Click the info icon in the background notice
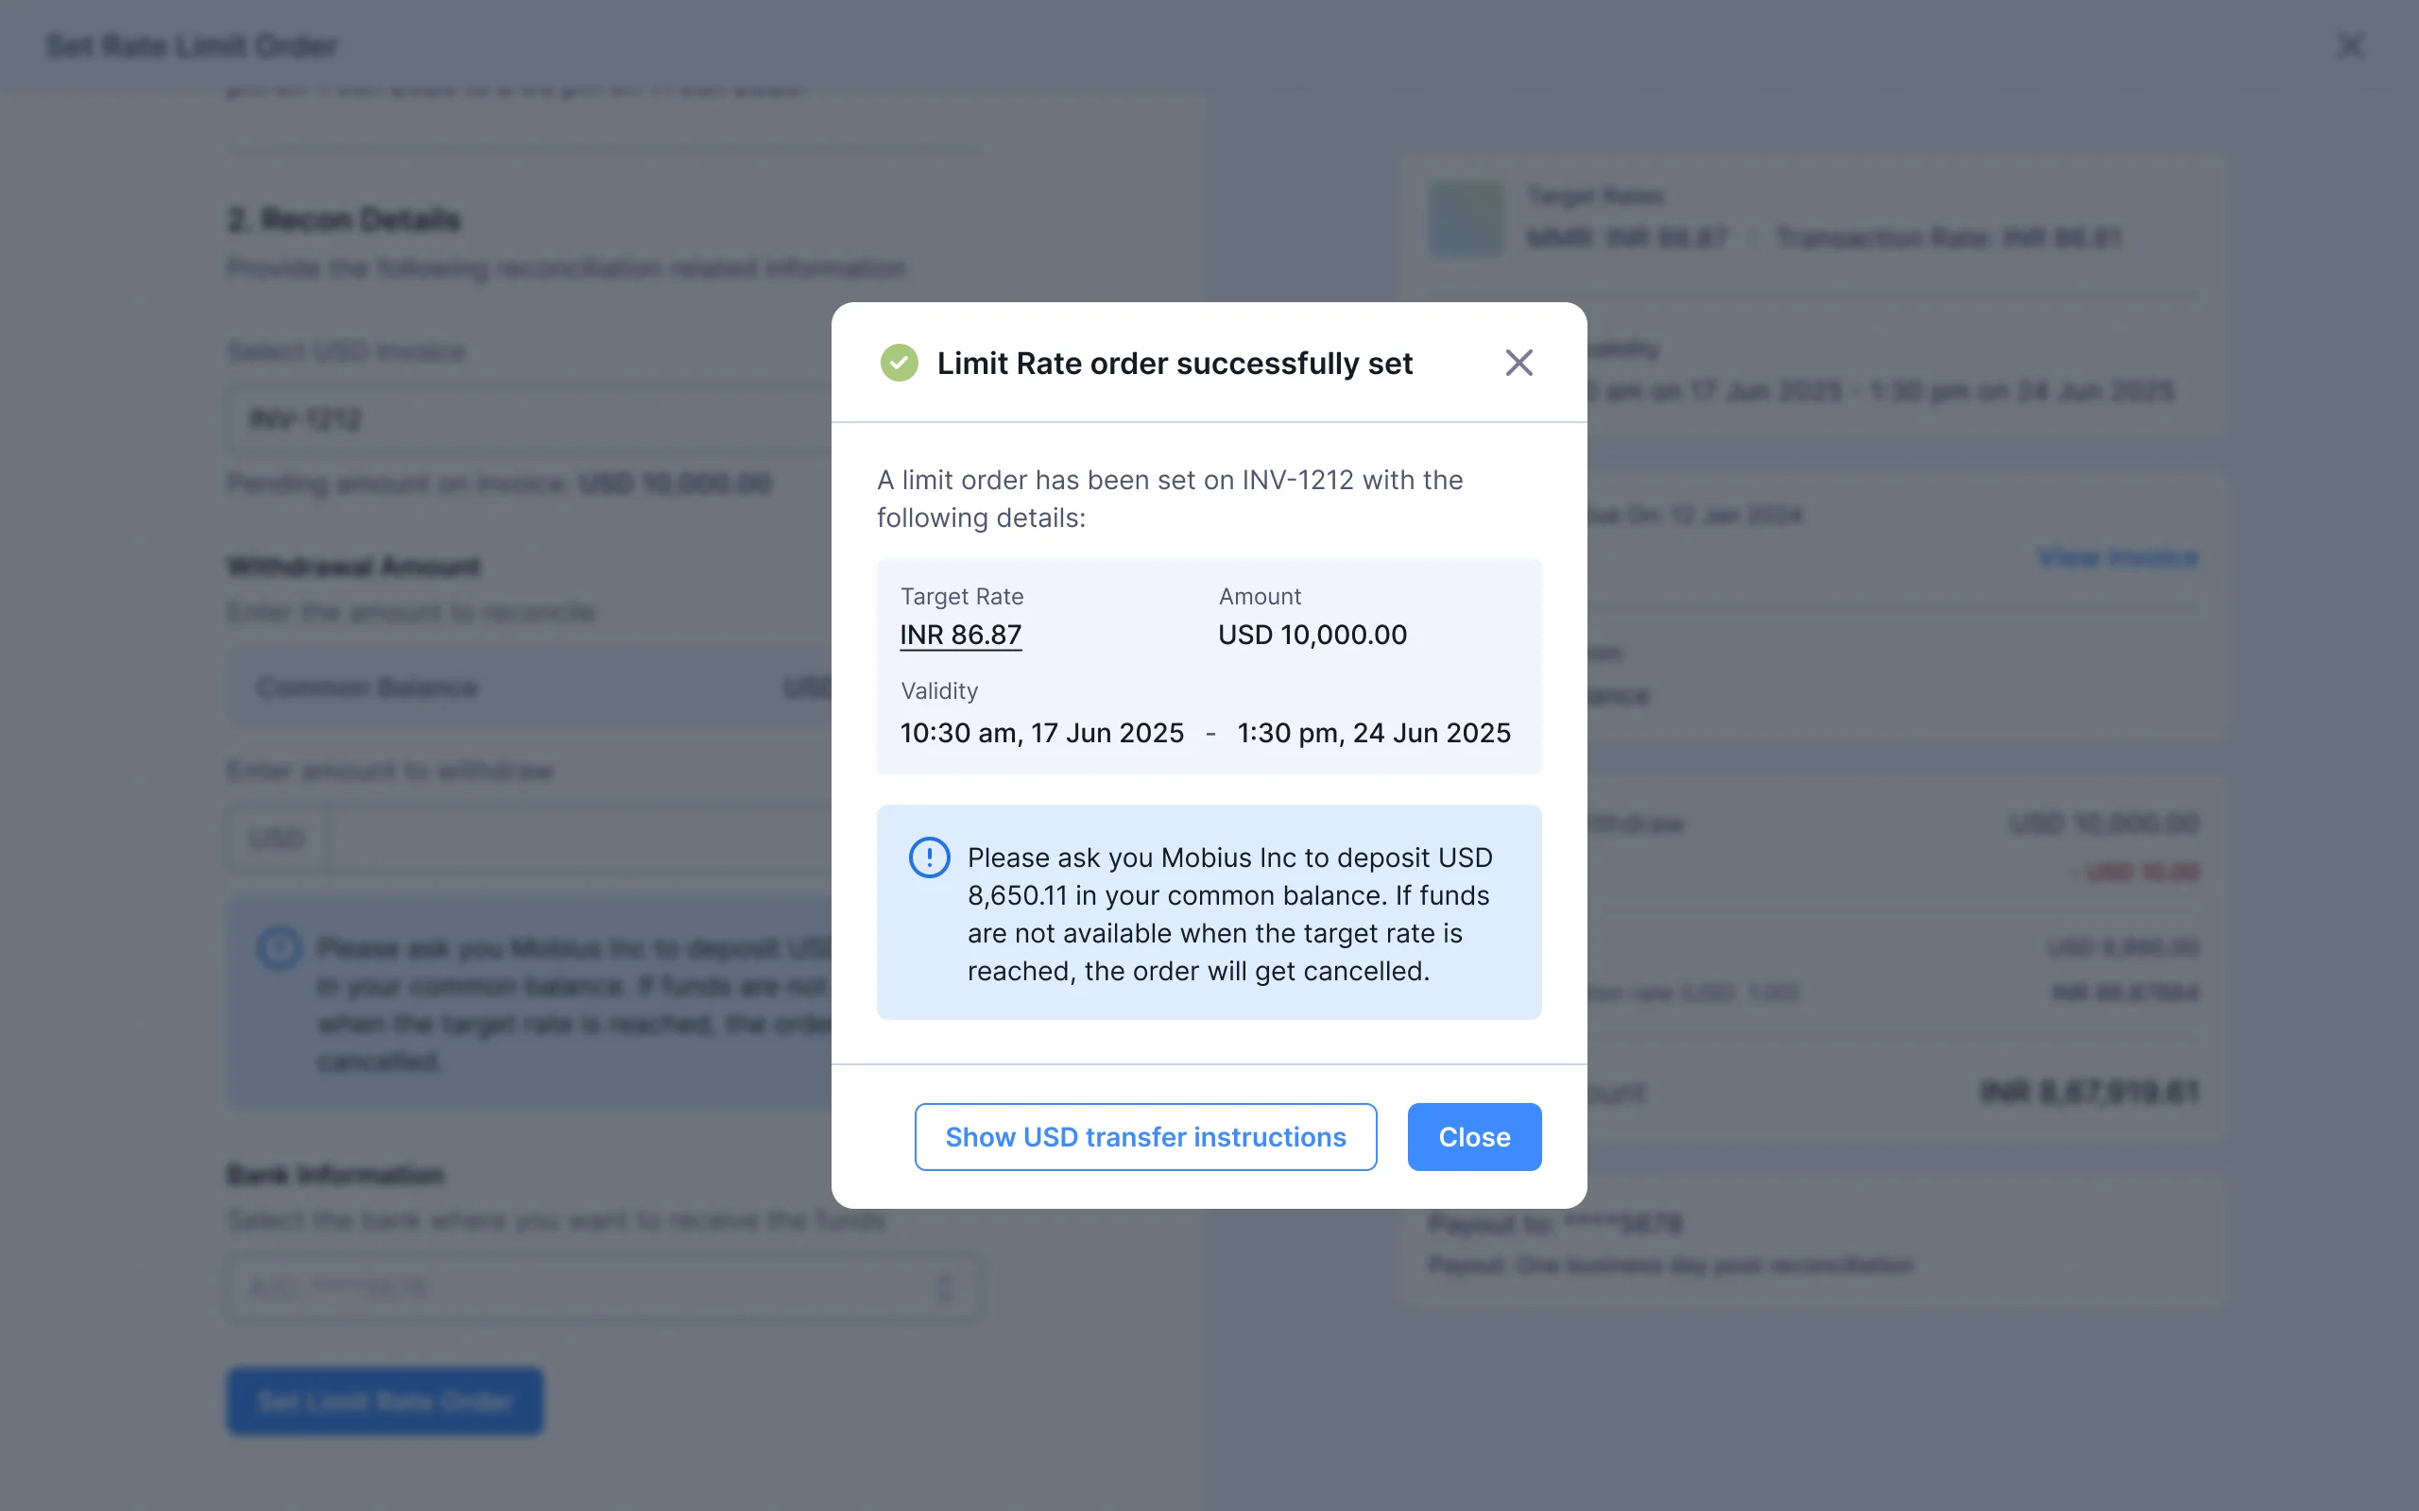This screenshot has height=1511, width=2419. tap(279, 947)
